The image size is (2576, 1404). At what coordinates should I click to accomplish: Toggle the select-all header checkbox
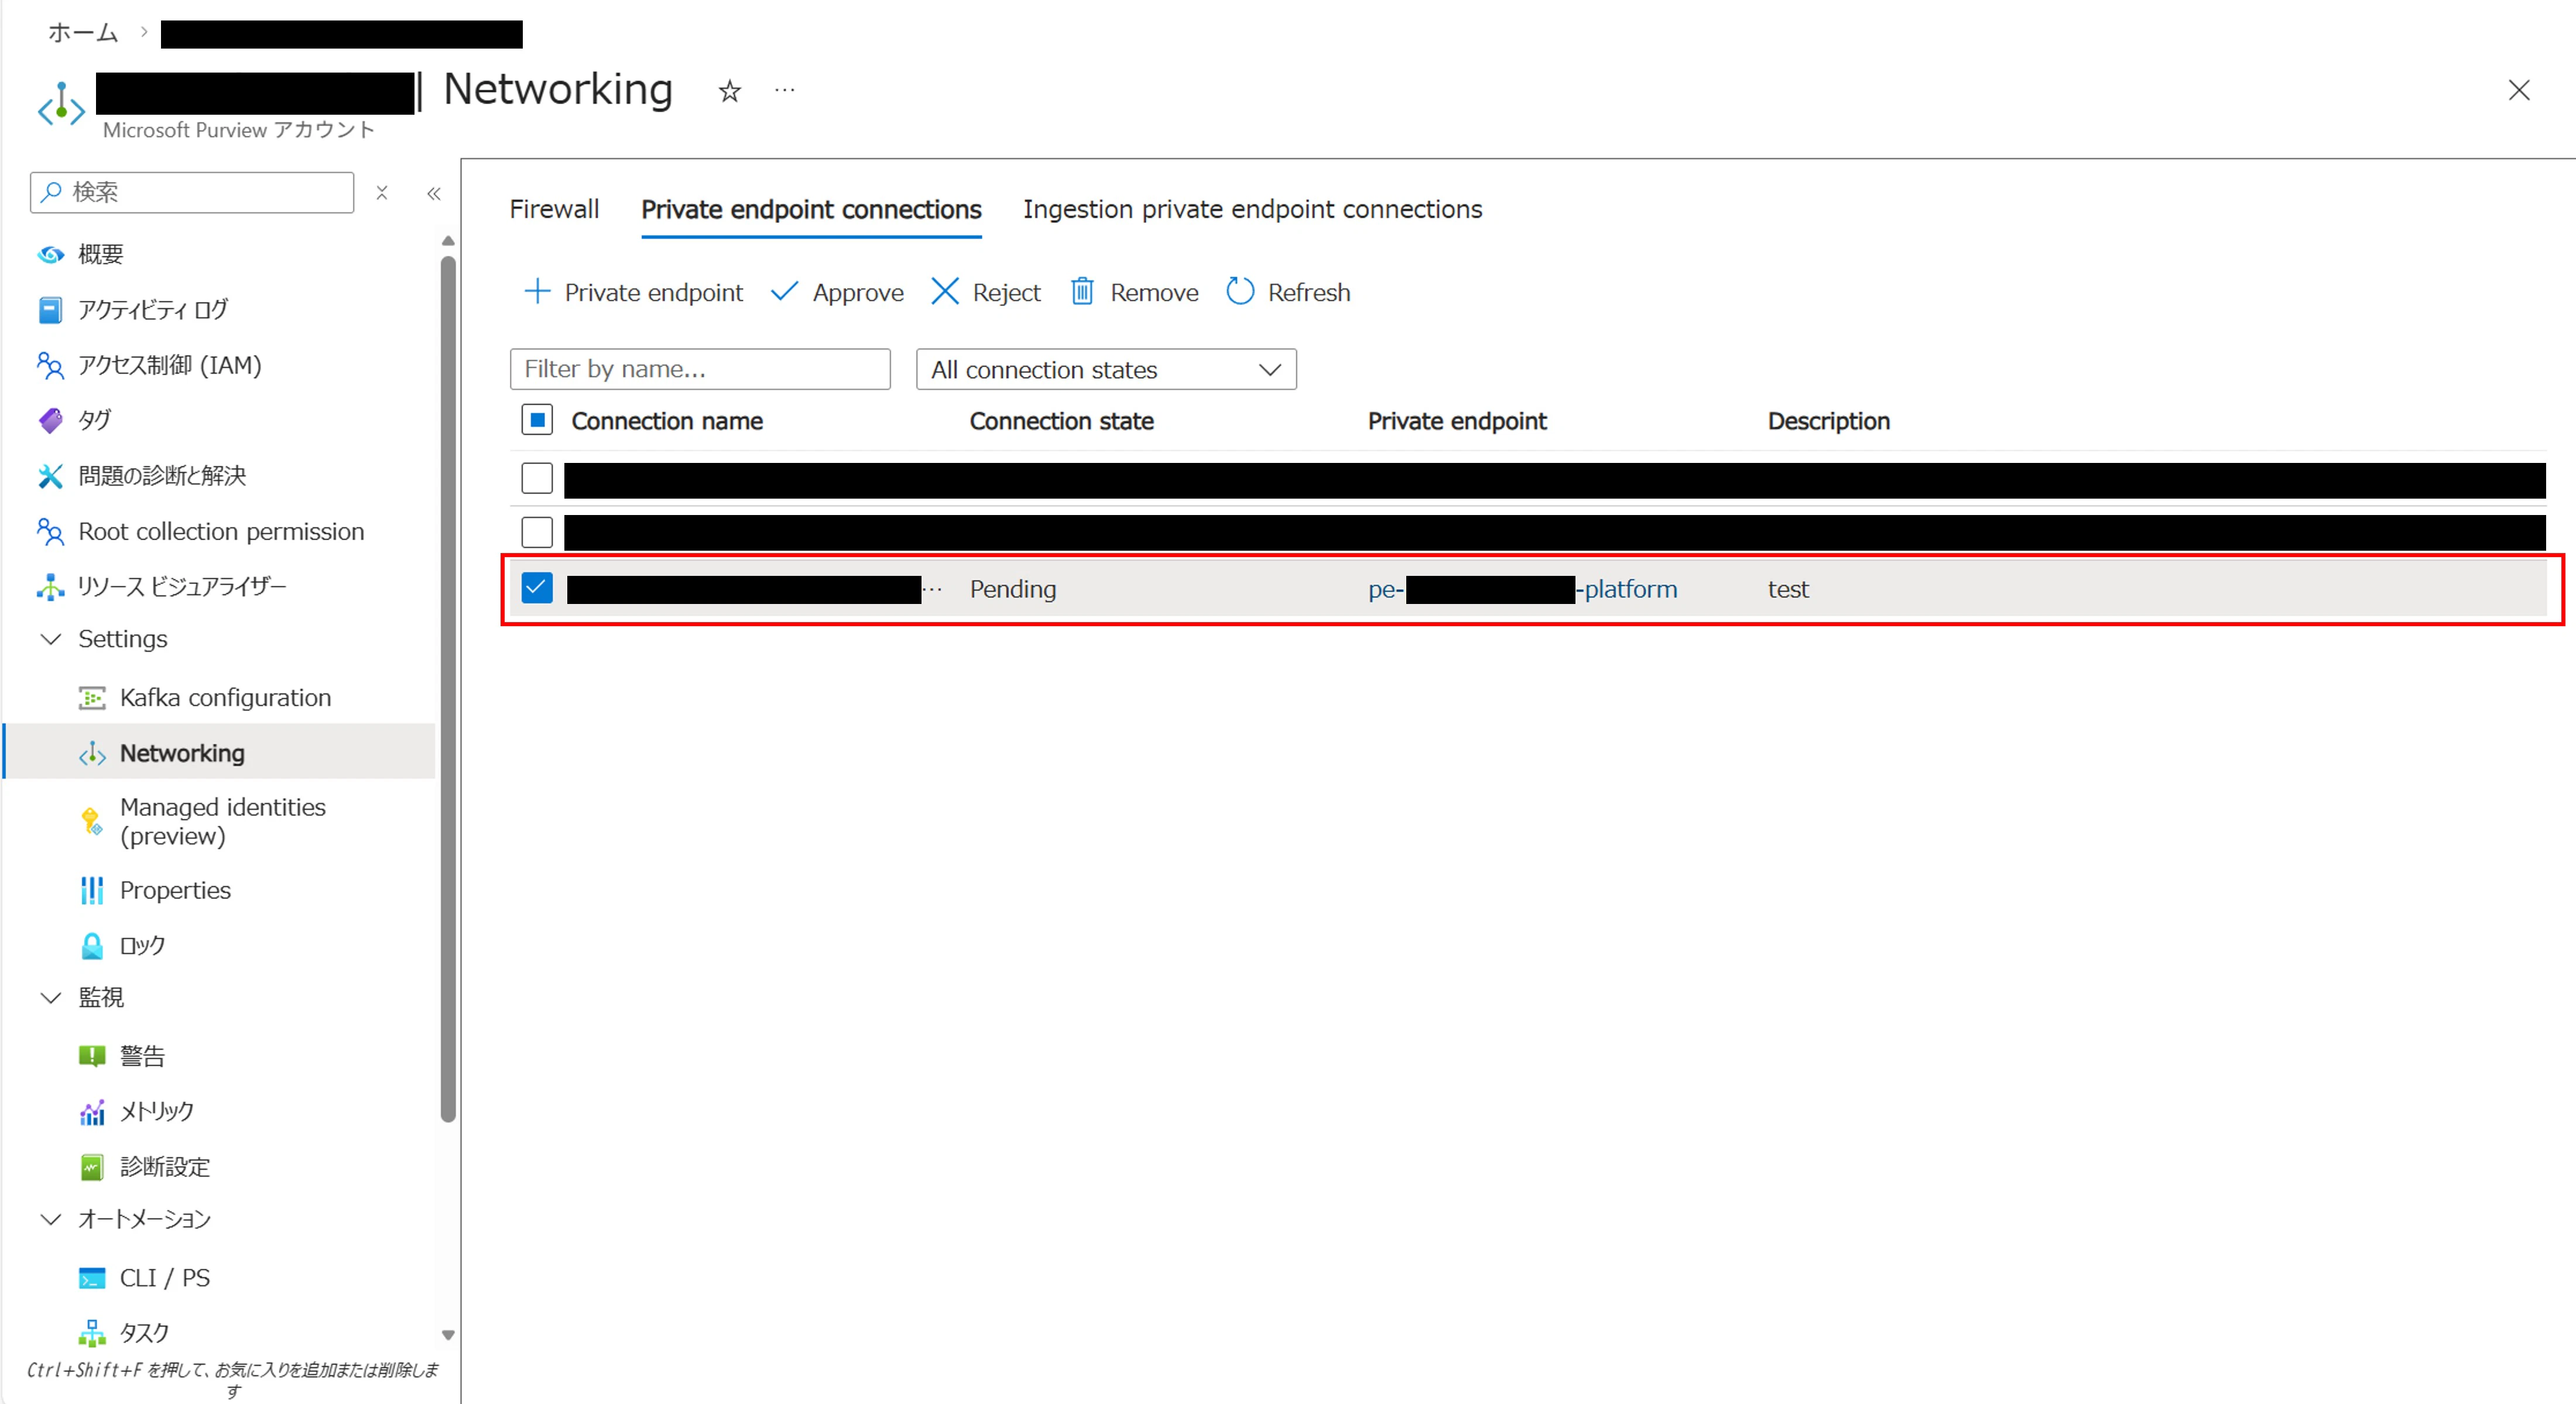pos(537,421)
